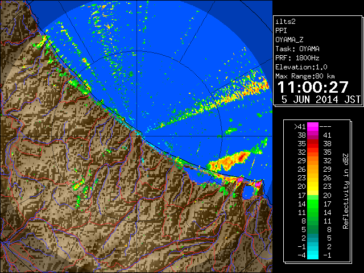
Task: Click the 11:00:27 timestamp text
Action: (313, 87)
